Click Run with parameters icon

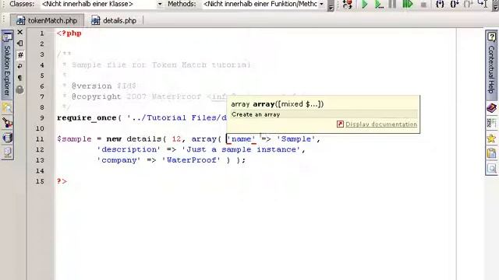point(379,5)
